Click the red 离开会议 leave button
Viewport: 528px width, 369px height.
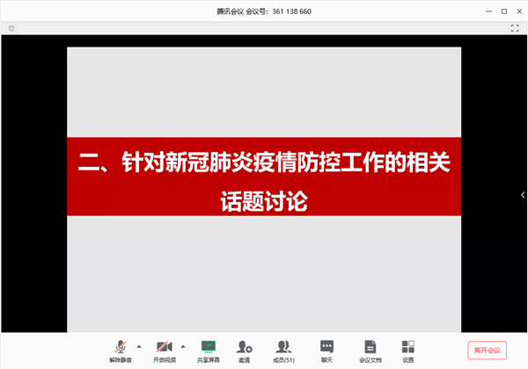(x=487, y=350)
